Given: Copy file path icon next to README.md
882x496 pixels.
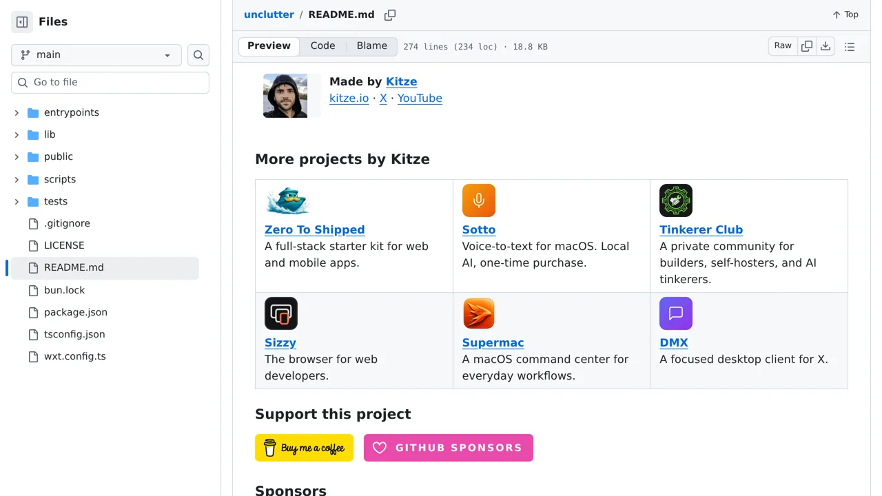Looking at the screenshot, I should coord(390,15).
